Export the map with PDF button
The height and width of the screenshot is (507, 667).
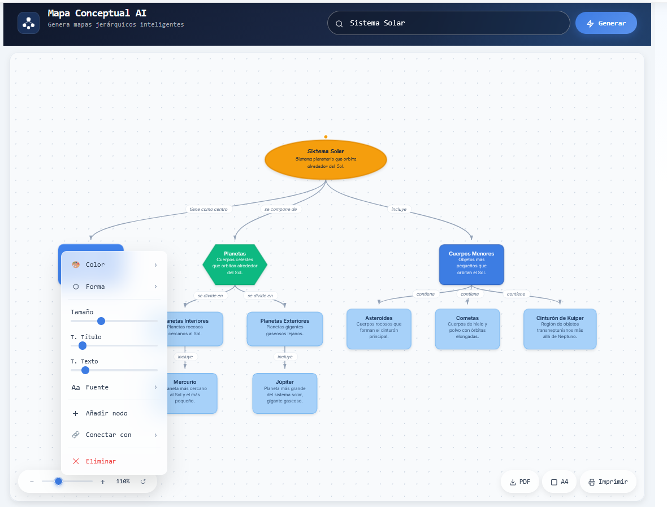tap(519, 482)
